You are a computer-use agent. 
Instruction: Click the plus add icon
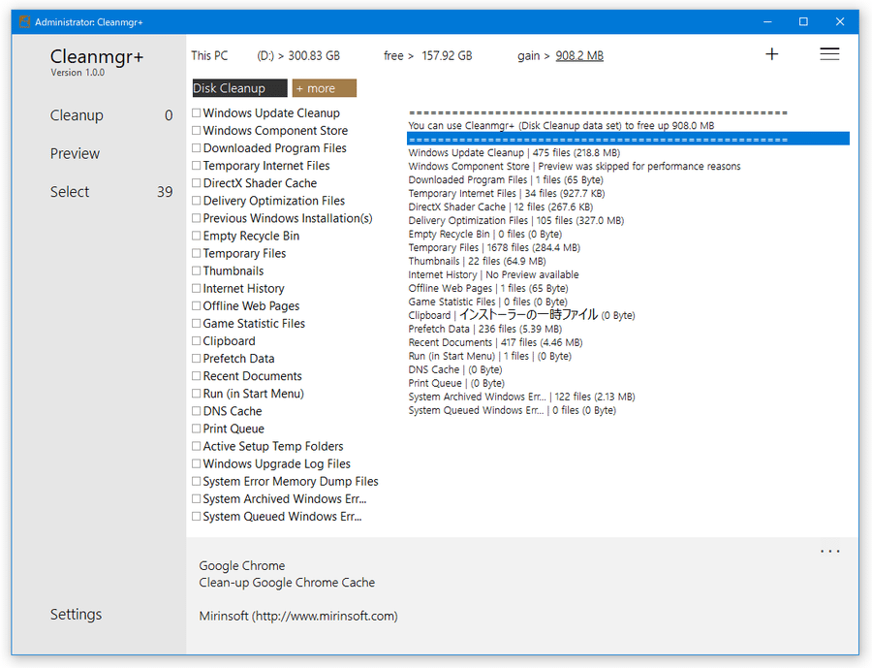771,54
